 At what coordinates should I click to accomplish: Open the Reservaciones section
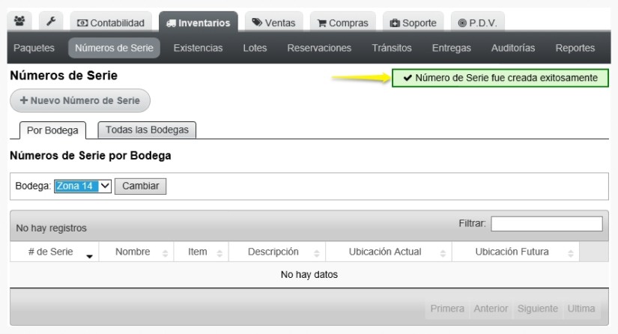(319, 48)
